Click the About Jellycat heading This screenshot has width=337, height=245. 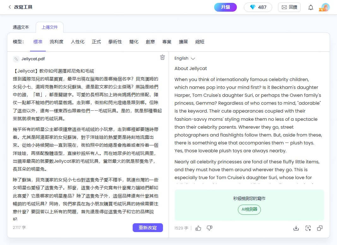(191, 68)
